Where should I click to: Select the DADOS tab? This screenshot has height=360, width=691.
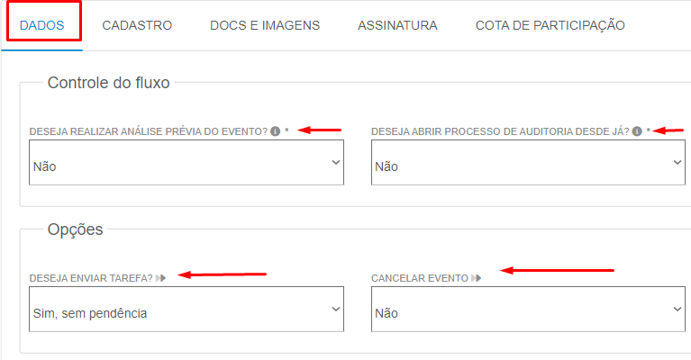click(41, 25)
